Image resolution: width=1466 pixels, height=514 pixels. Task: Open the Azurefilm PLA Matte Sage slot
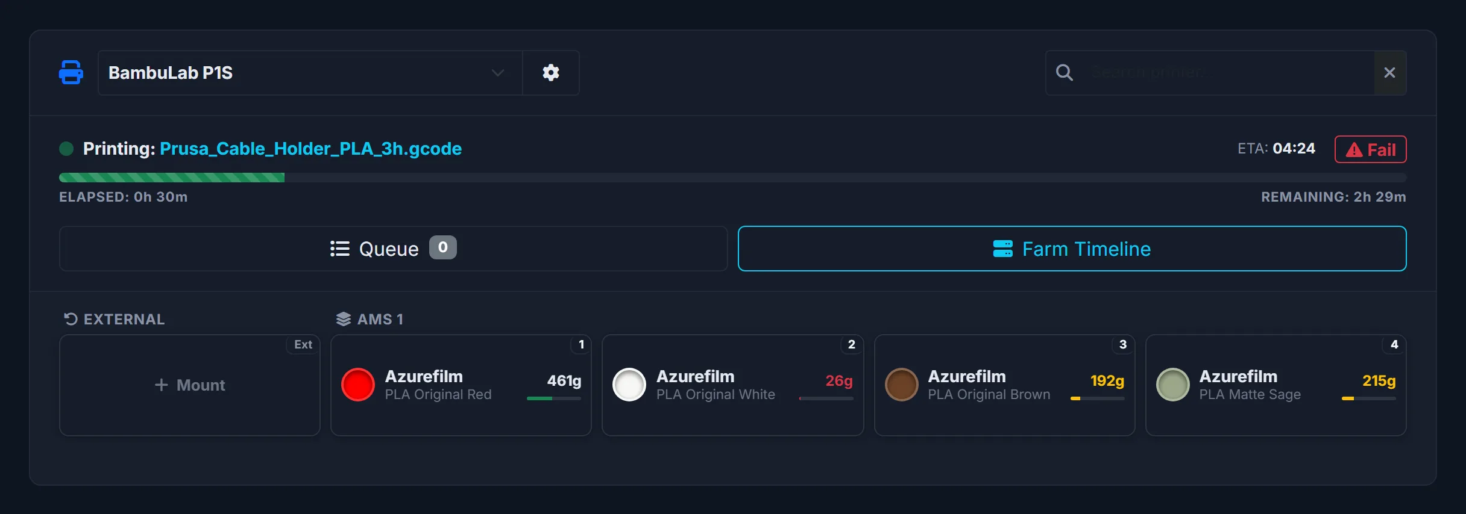click(x=1276, y=385)
